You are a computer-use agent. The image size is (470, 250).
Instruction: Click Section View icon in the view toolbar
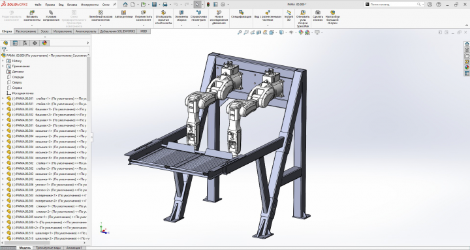pyautogui.click(x=259, y=33)
